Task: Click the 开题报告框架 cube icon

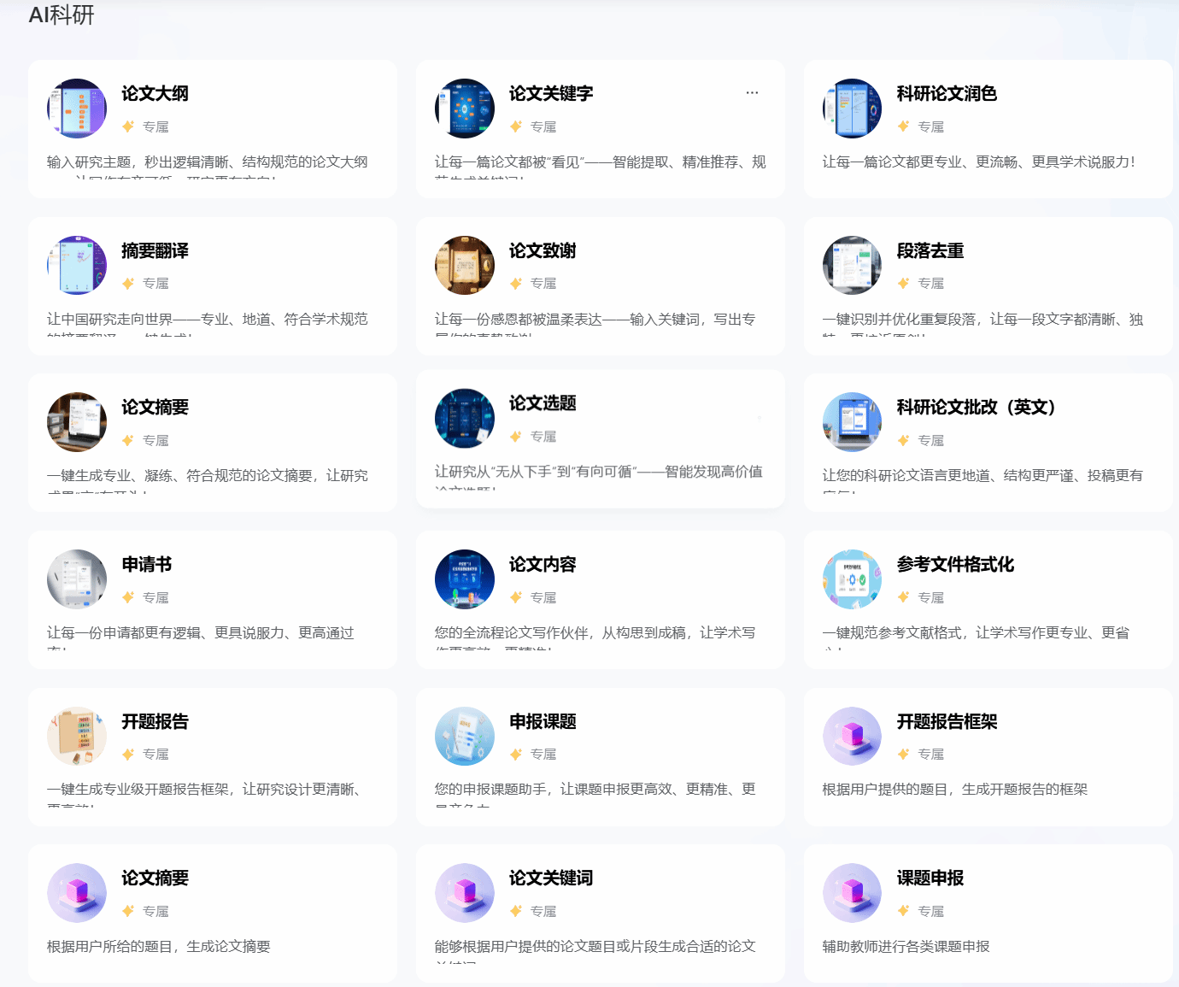Action: point(852,736)
